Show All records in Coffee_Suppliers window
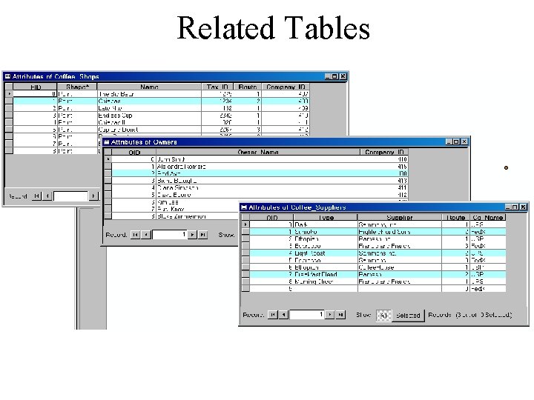Image resolution: width=534 pixels, height=400 pixels. 383,316
